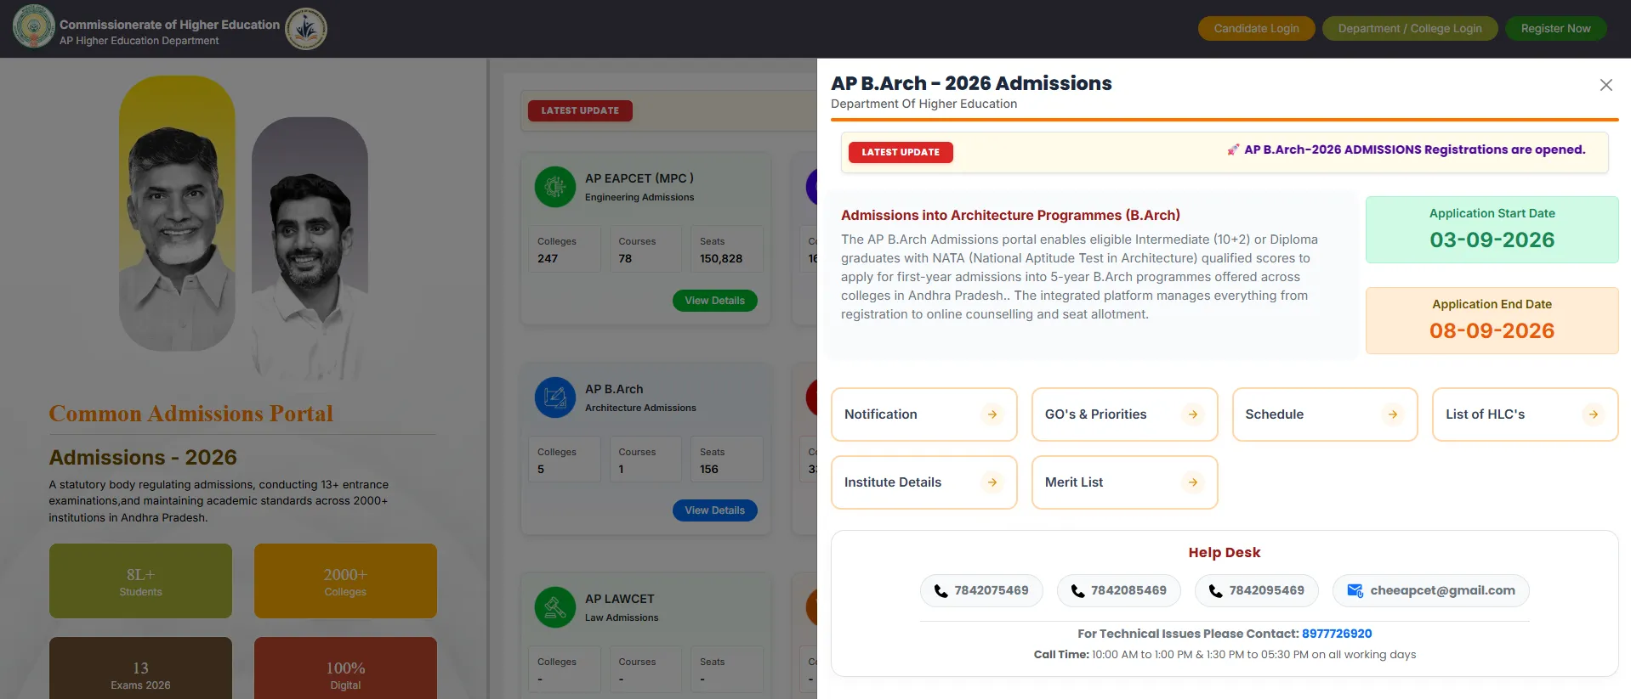Click Admissions into Architecture Programmes heading
1631x699 pixels.
click(1010, 215)
